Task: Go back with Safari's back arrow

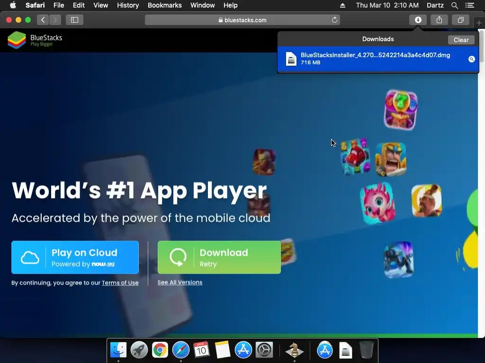Action: click(43, 20)
